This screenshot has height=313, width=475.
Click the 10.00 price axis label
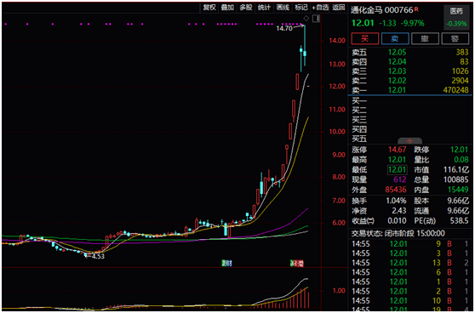[x=337, y=132]
